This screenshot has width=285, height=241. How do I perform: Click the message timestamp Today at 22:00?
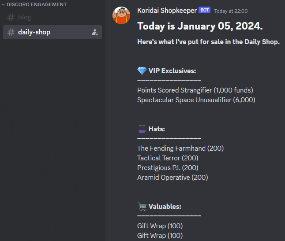point(231,11)
